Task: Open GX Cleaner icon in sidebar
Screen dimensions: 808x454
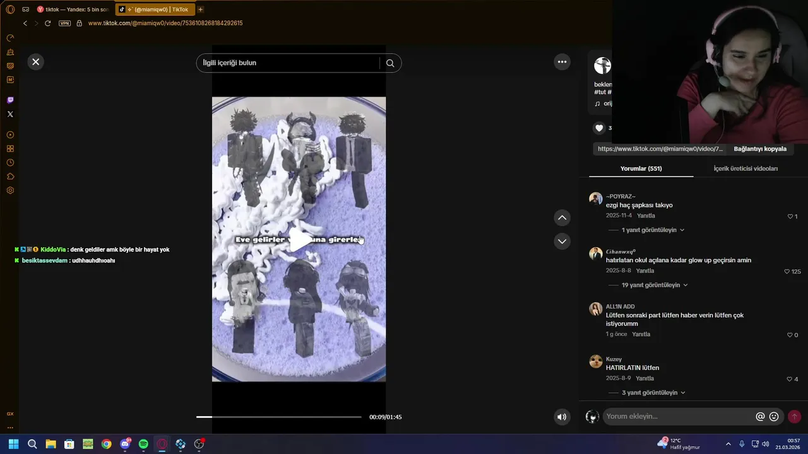Action: (x=10, y=52)
